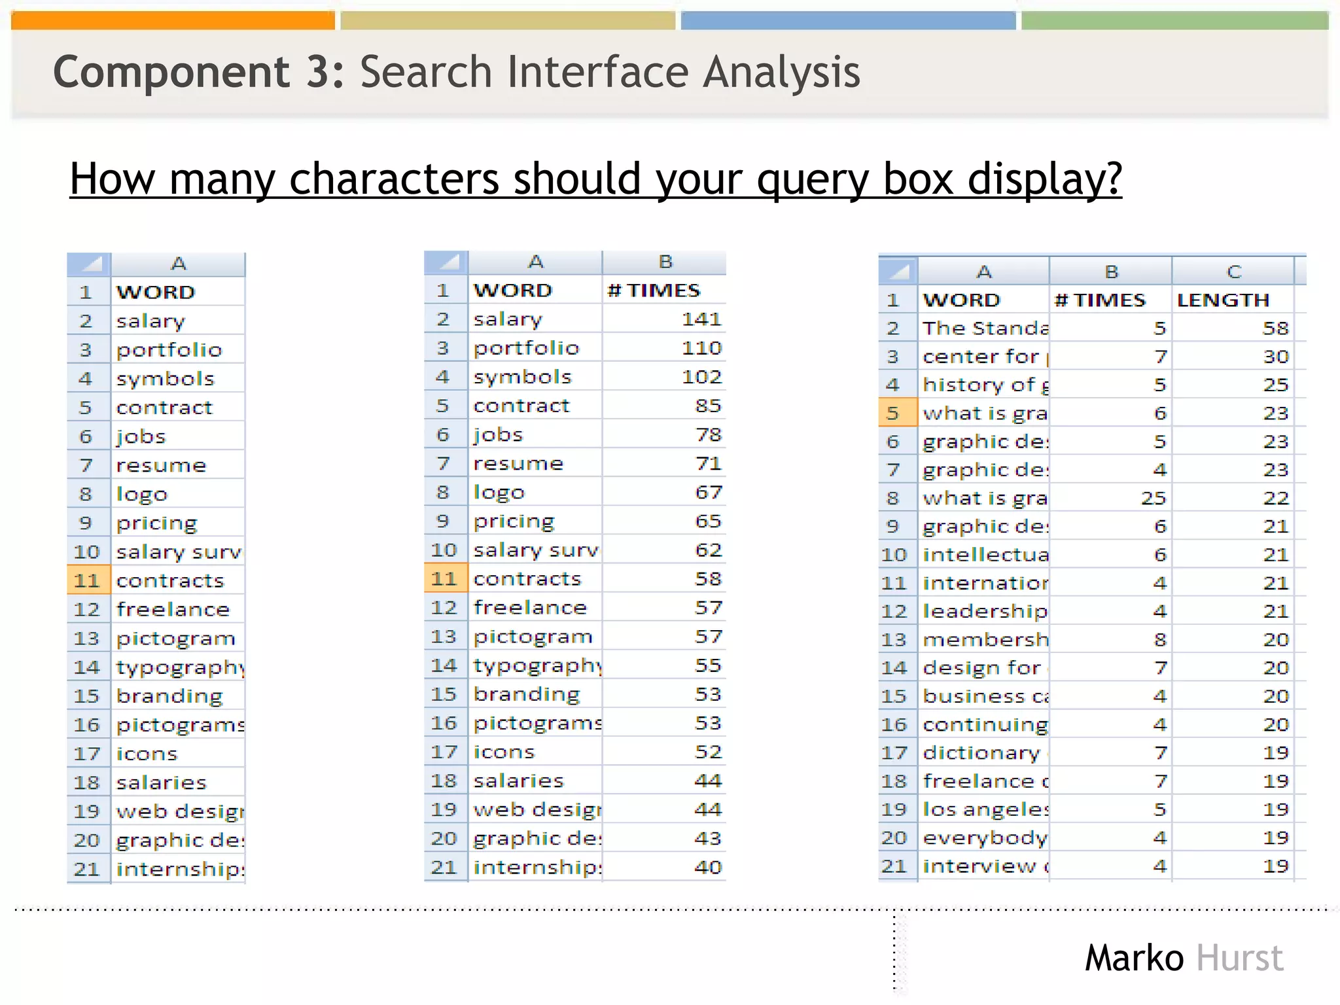This screenshot has width=1340, height=1005.
Task: Click the length value 58 in right spreadsheet
Action: 1233,328
